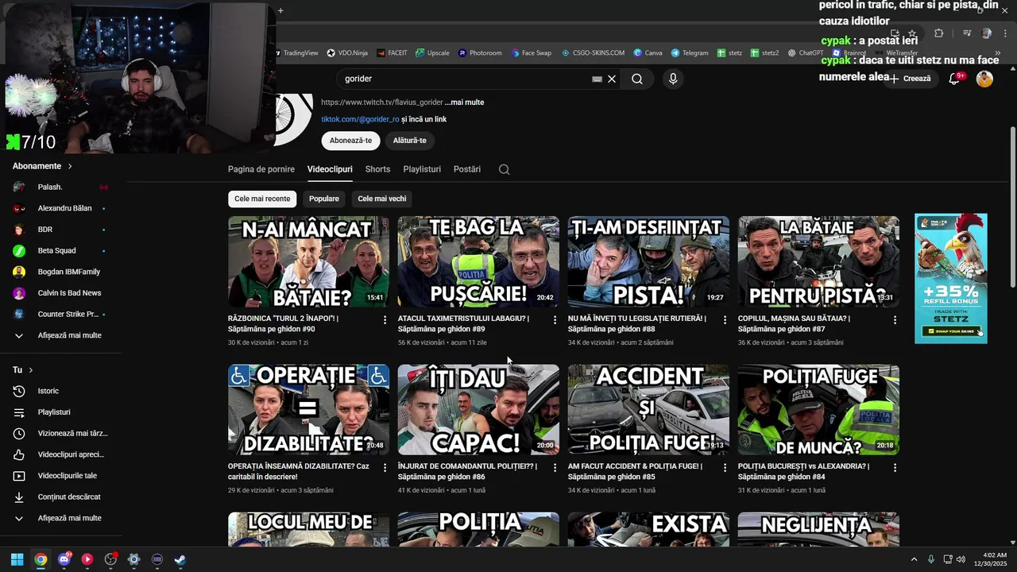This screenshot has width=1017, height=572.
Task: Show hidden system tray icons
Action: (x=914, y=559)
